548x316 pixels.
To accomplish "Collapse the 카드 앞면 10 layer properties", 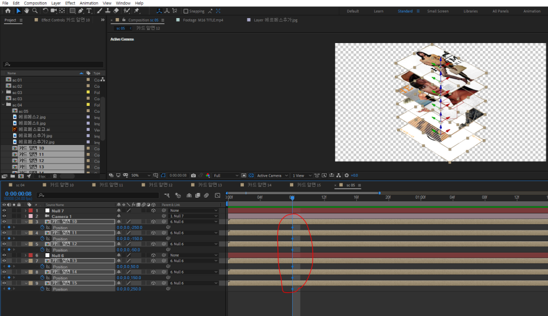I will 26,222.
